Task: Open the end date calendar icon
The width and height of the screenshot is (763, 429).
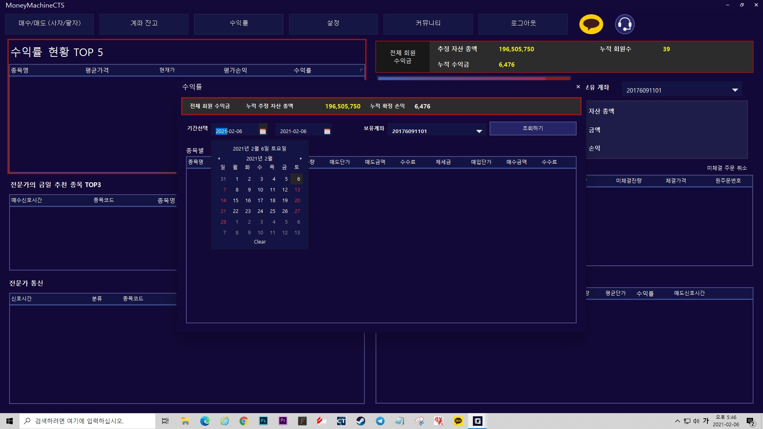Action: pyautogui.click(x=327, y=131)
